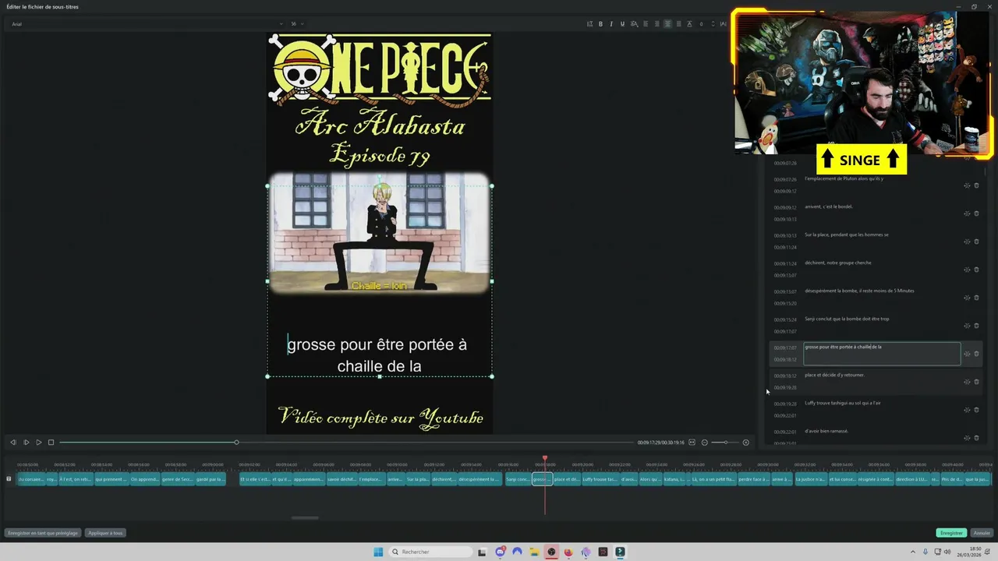998x561 pixels.
Task: Split the 'déchirent, notre groupe cherche' subtitle
Action: pos(967,270)
